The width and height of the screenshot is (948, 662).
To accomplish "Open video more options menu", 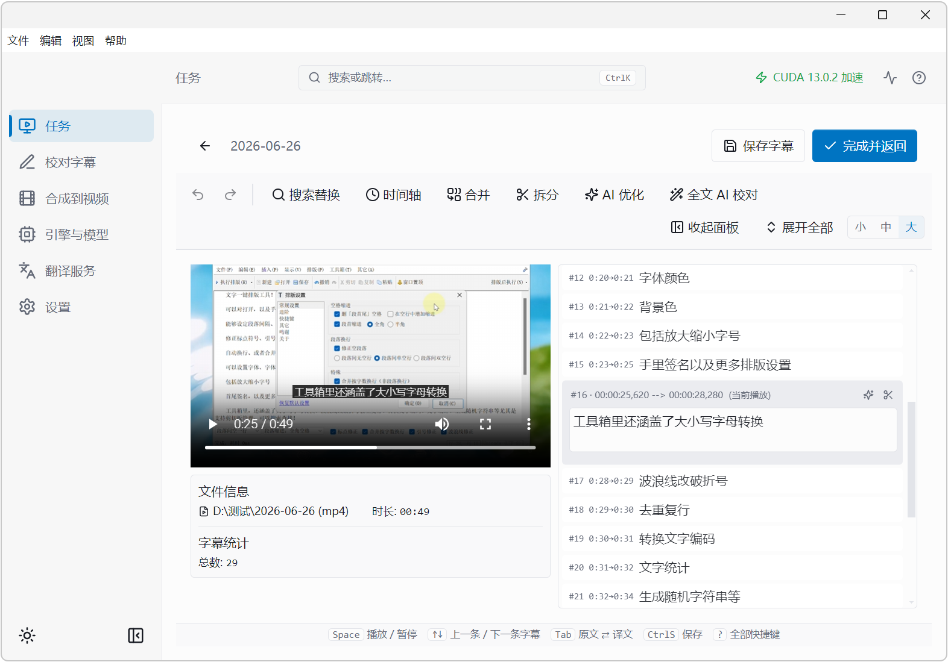I will pos(529,424).
